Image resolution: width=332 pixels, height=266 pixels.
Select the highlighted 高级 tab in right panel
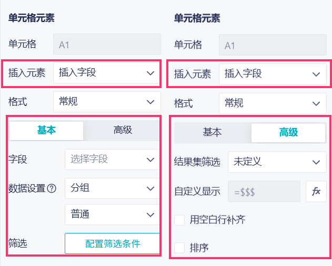(288, 133)
